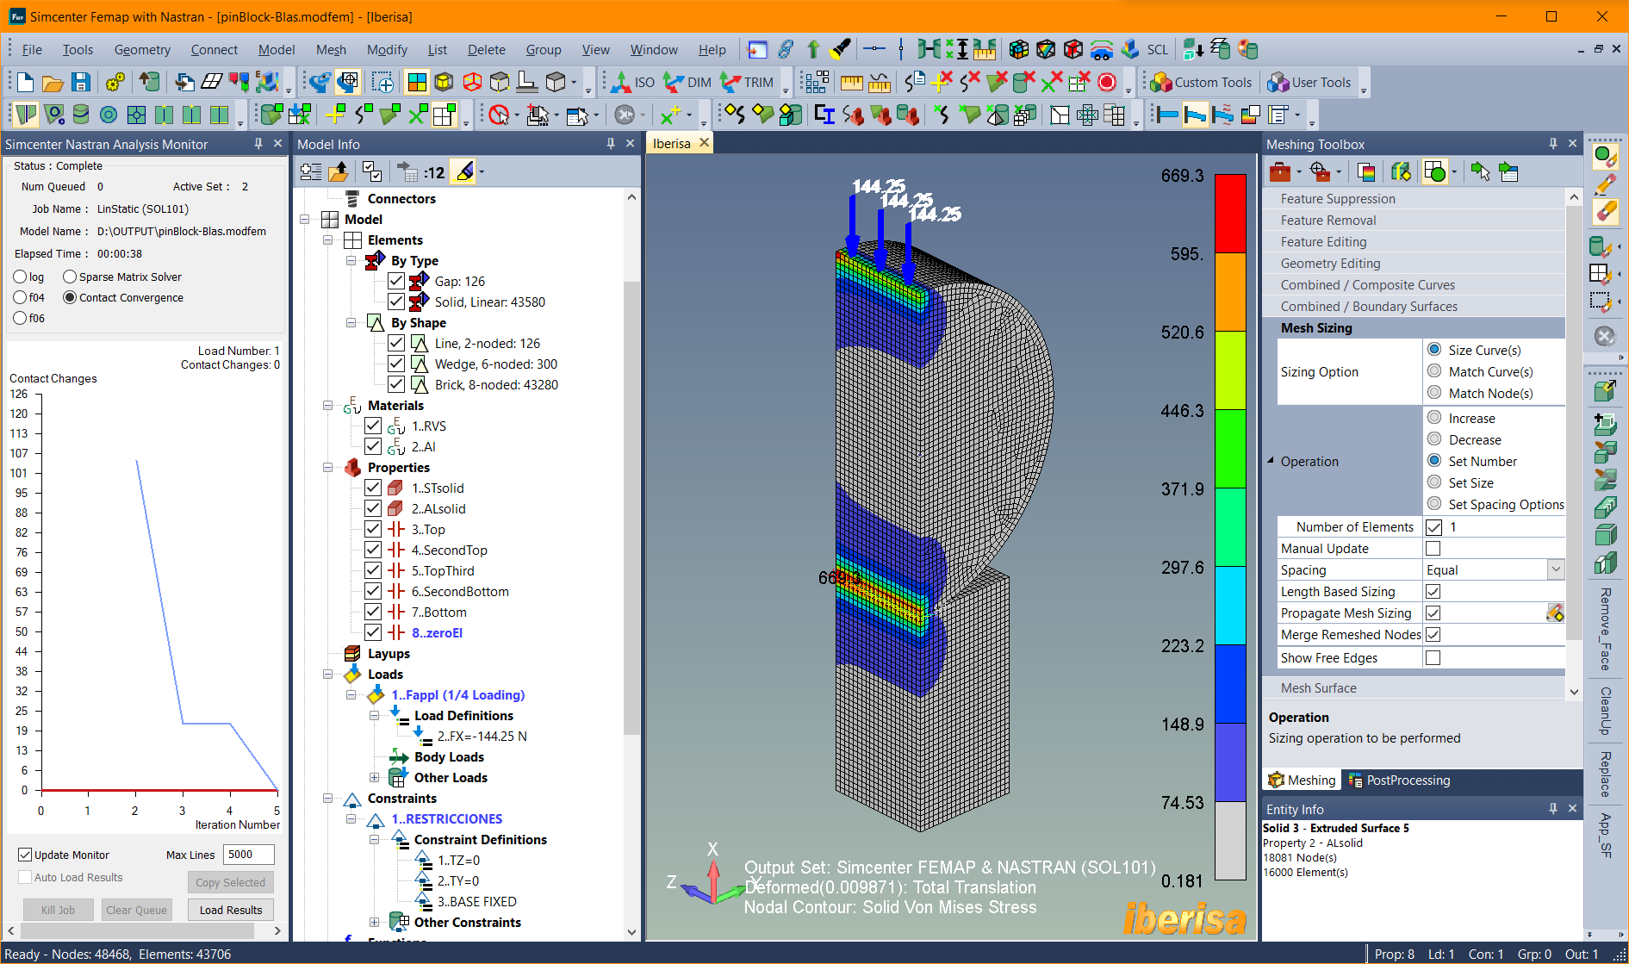Screen dimensions: 1629x964
Task: Open the Mesh Surface section
Action: coord(1414,687)
